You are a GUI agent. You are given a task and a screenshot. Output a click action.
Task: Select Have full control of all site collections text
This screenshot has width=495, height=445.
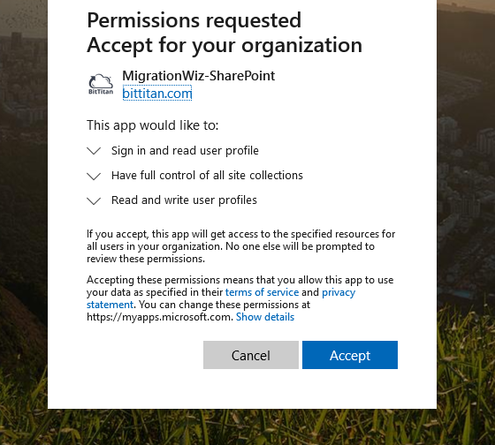pos(207,176)
